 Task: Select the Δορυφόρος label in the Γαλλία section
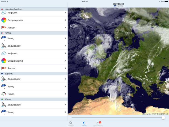pyautogui.click(x=14, y=46)
